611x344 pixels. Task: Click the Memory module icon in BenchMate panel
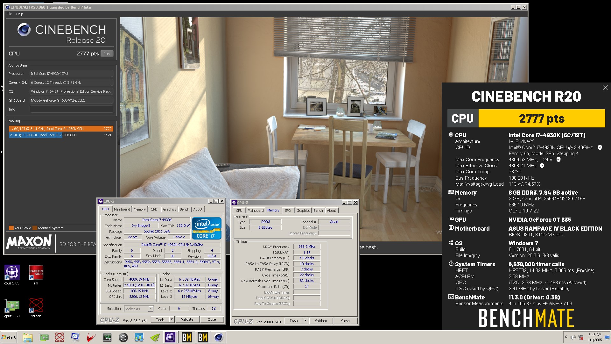point(451,192)
